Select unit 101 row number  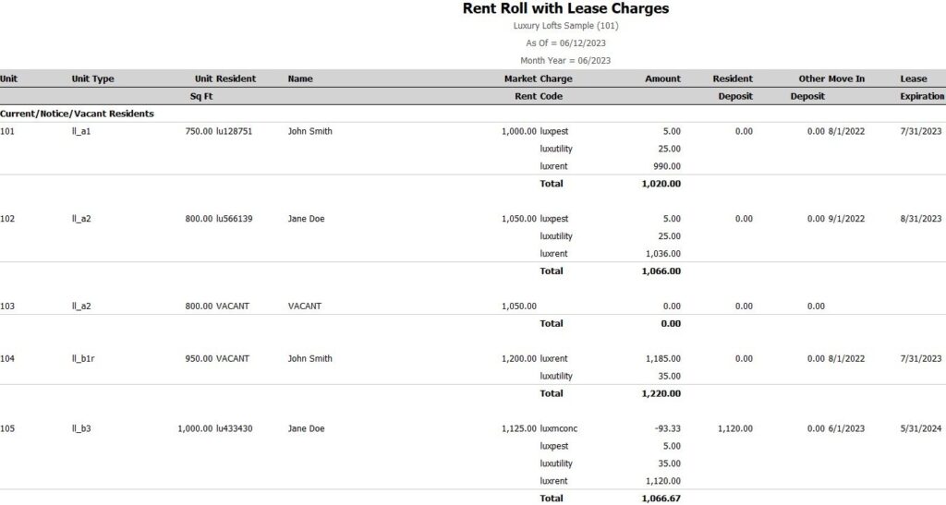point(7,131)
